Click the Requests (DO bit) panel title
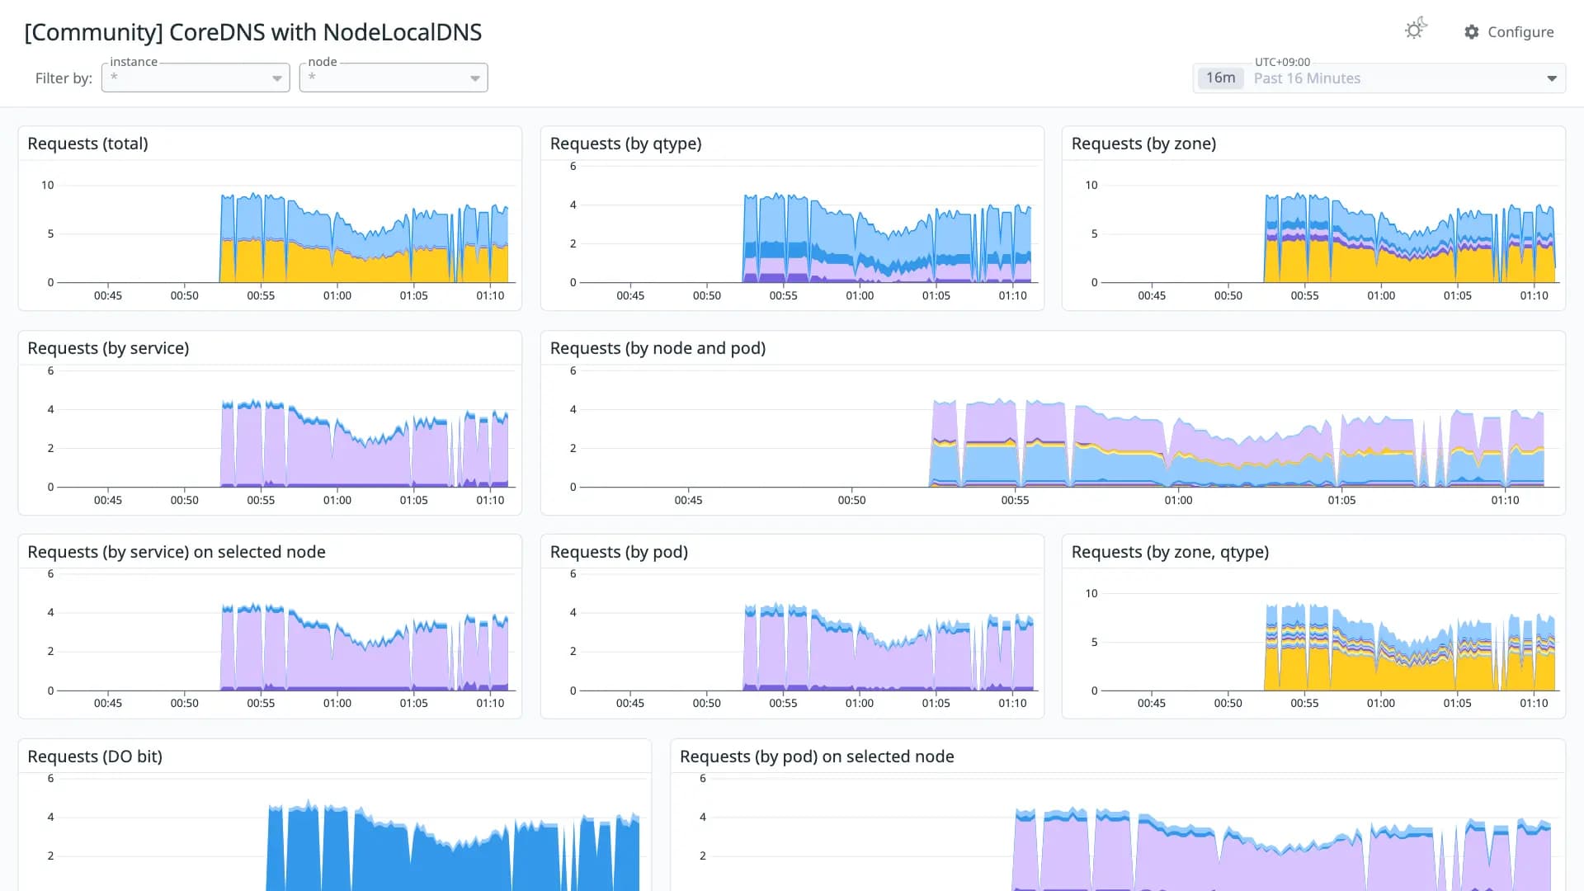The width and height of the screenshot is (1584, 891). click(x=95, y=757)
